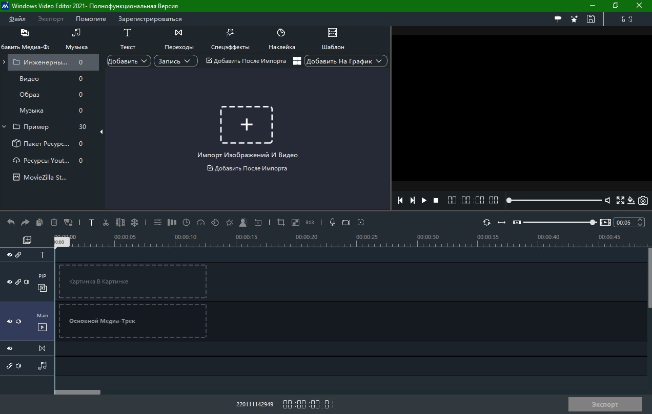
Task: Click Зарегистрироваться in the menu bar
Action: (x=150, y=18)
